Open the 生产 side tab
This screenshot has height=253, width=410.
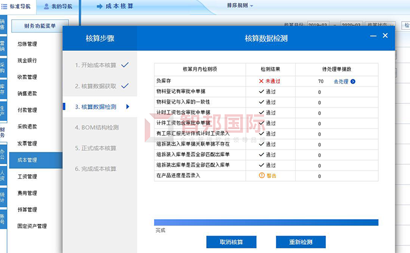coord(3,111)
